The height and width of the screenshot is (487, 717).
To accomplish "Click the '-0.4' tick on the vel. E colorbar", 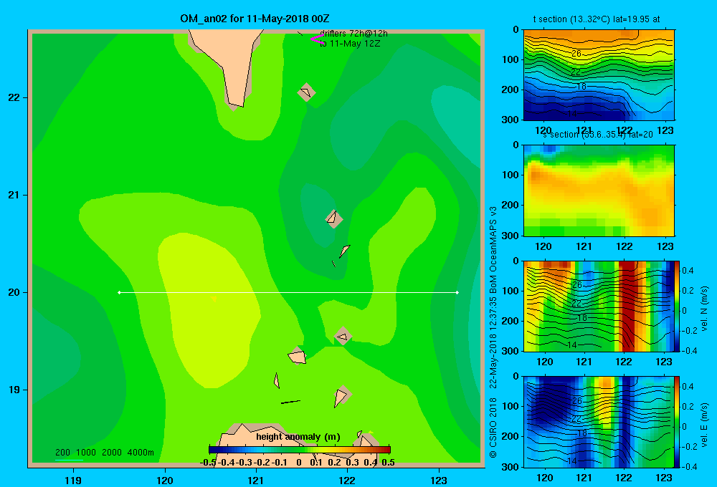I will pyautogui.click(x=689, y=466).
